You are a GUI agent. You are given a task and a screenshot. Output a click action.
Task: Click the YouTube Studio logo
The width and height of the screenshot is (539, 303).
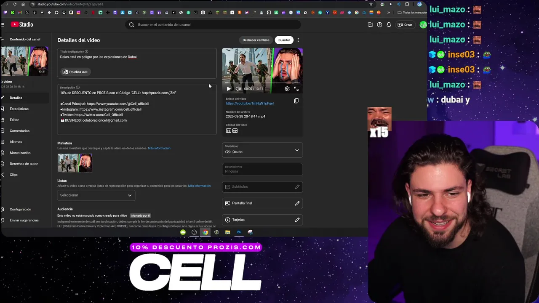(x=22, y=24)
